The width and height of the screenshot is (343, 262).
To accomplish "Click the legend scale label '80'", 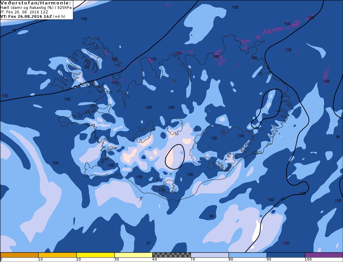I will point(231,259).
